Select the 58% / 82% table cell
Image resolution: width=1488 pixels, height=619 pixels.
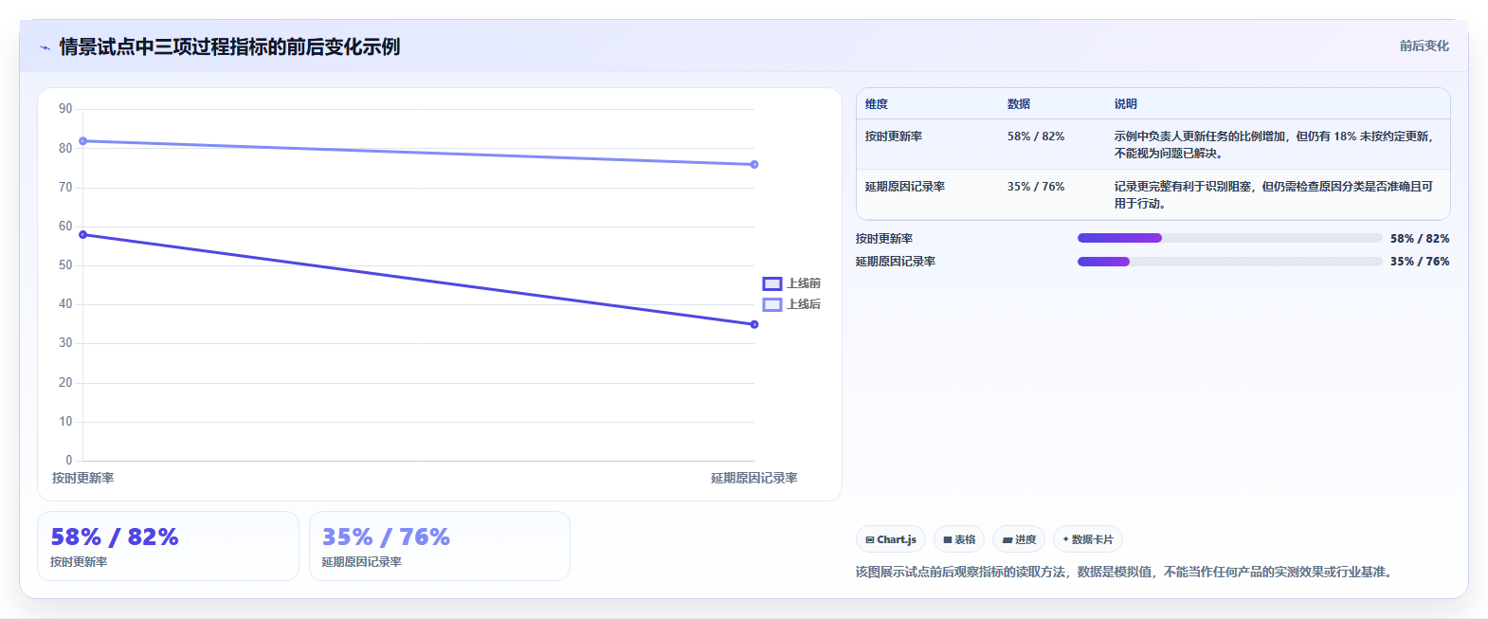coord(1036,137)
